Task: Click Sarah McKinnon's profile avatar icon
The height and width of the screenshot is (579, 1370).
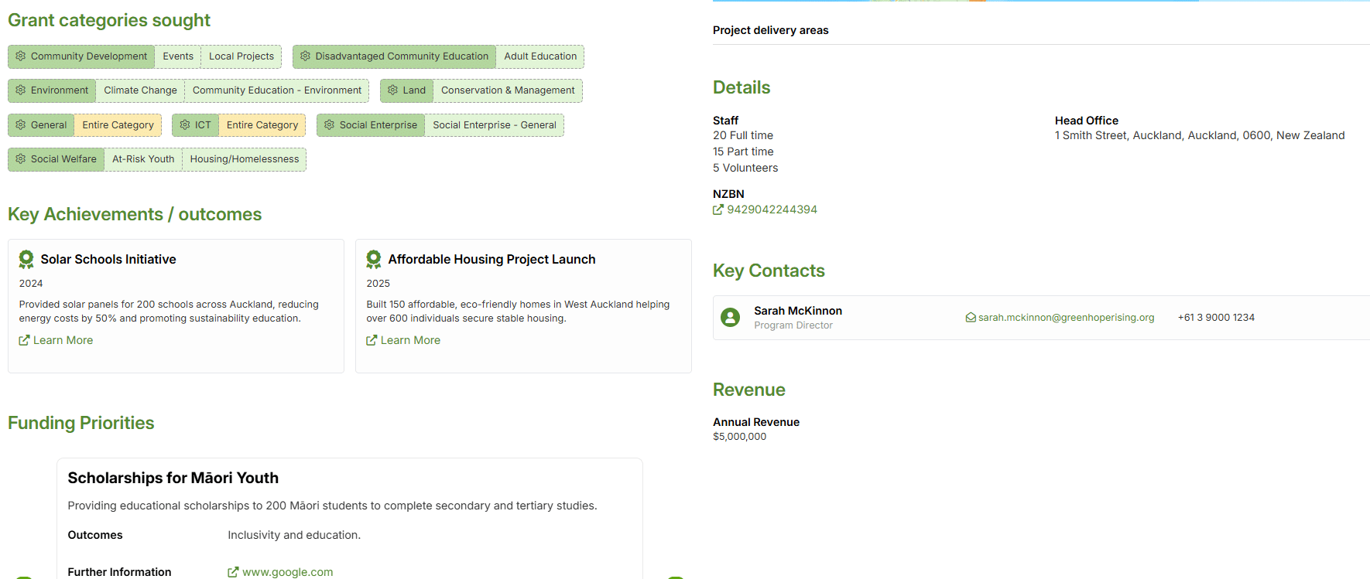Action: tap(730, 317)
